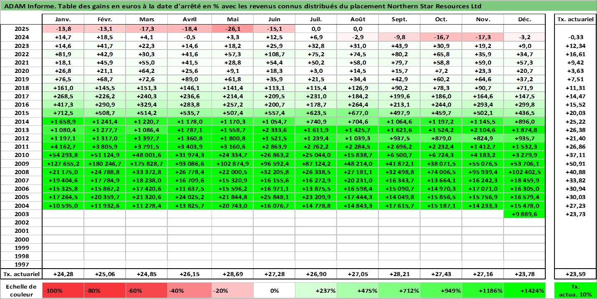Click the 'Tx. actuariel' right column header
The width and height of the screenshot is (597, 299).
click(x=575, y=20)
